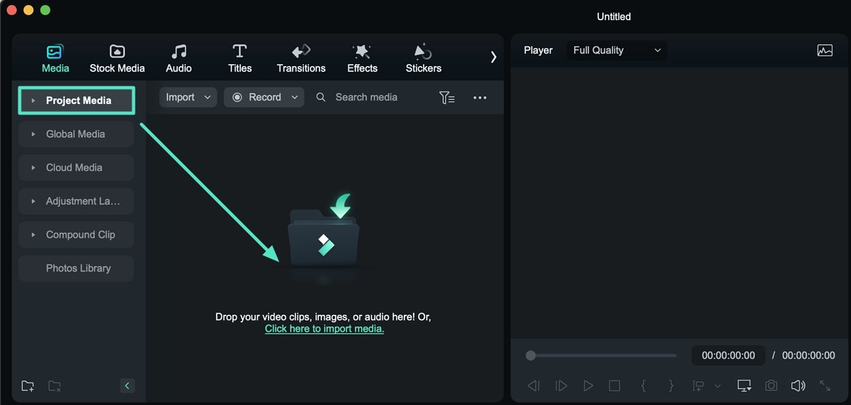Click the current timecode 00:00:00:00 field

(729, 356)
